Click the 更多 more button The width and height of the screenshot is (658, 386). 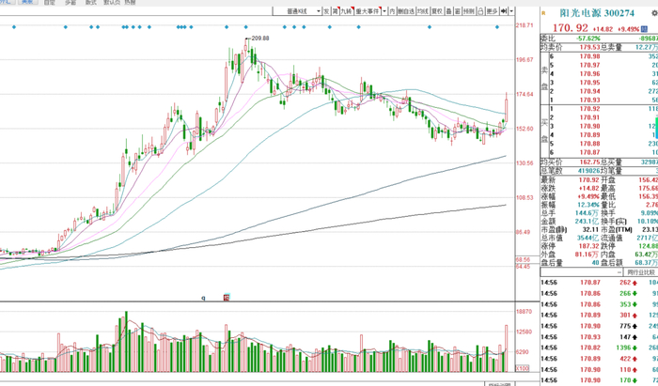pos(492,11)
